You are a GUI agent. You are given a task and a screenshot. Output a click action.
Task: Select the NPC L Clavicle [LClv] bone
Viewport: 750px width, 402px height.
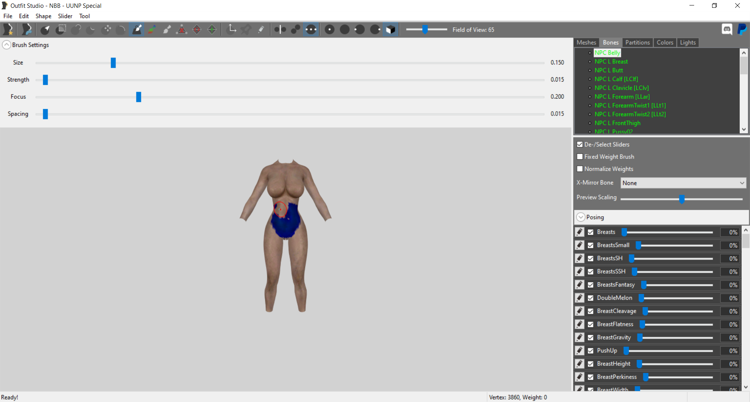(621, 88)
